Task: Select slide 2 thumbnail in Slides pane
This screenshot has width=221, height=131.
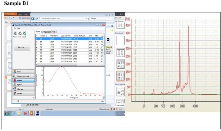Action: pos(9,50)
